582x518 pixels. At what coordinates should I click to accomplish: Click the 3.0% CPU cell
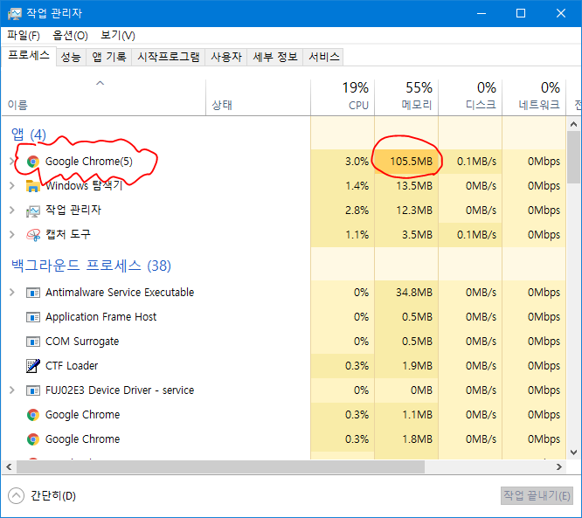[343, 162]
